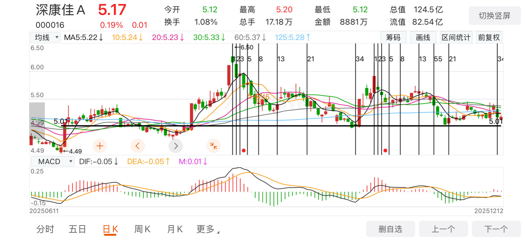The width and height of the screenshot is (525, 242).
Task: Click the current price 5.17
Action: tap(112, 10)
